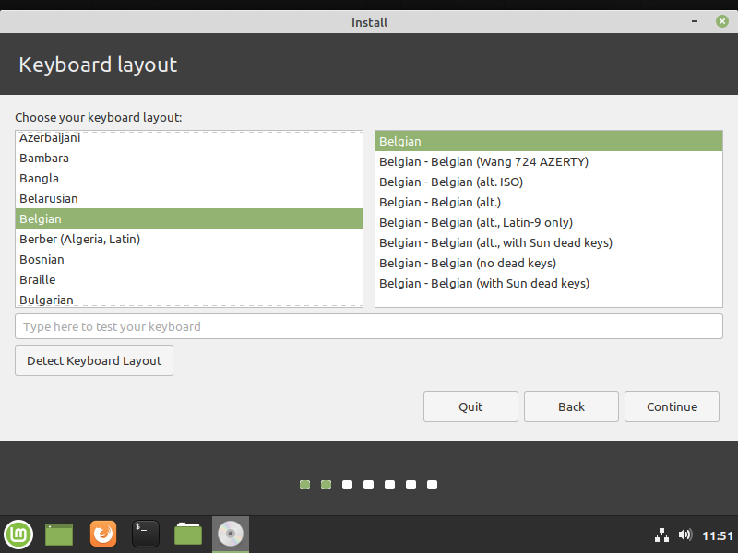
Task: Pick Belarusian from the layout list
Action: pos(189,198)
